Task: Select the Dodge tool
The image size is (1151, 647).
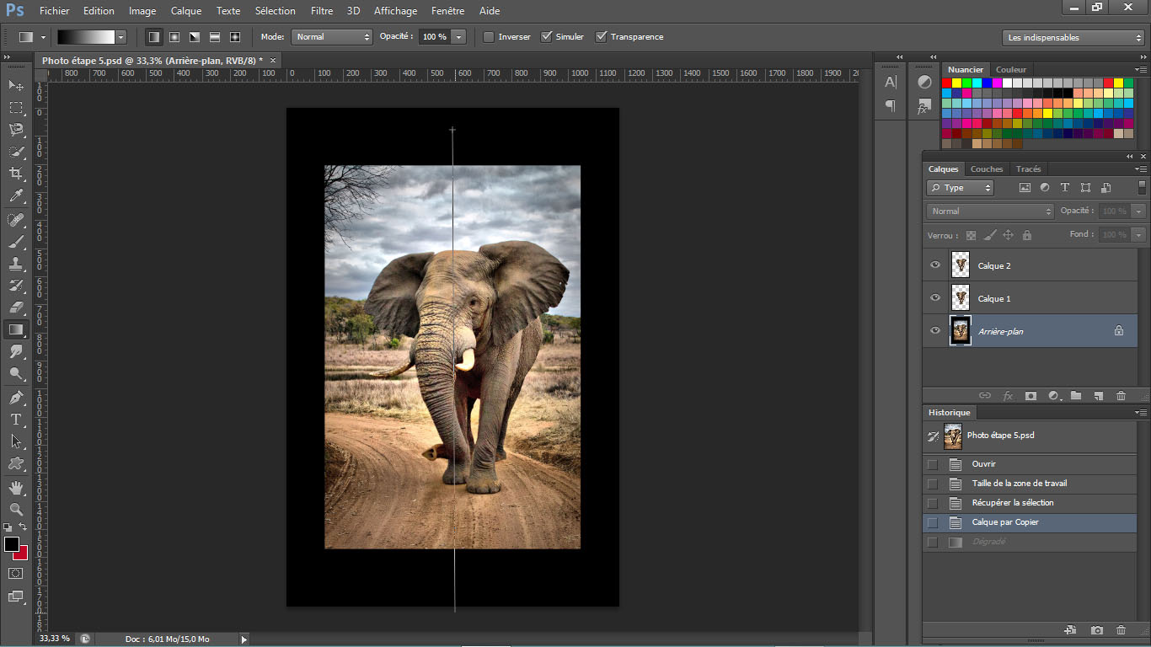Action: pyautogui.click(x=15, y=373)
